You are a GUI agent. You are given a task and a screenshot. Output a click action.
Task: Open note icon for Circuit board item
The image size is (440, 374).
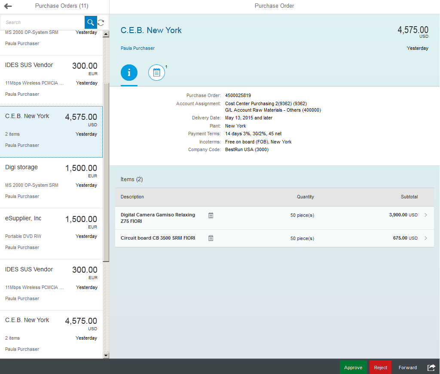211,238
